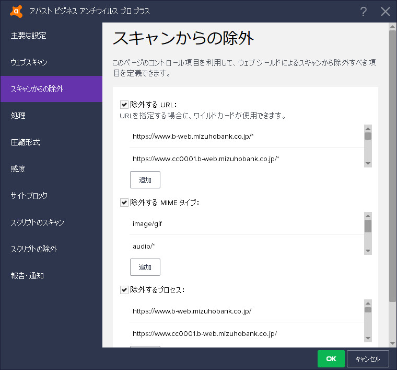Click the Avast orange logo icon

16,12
